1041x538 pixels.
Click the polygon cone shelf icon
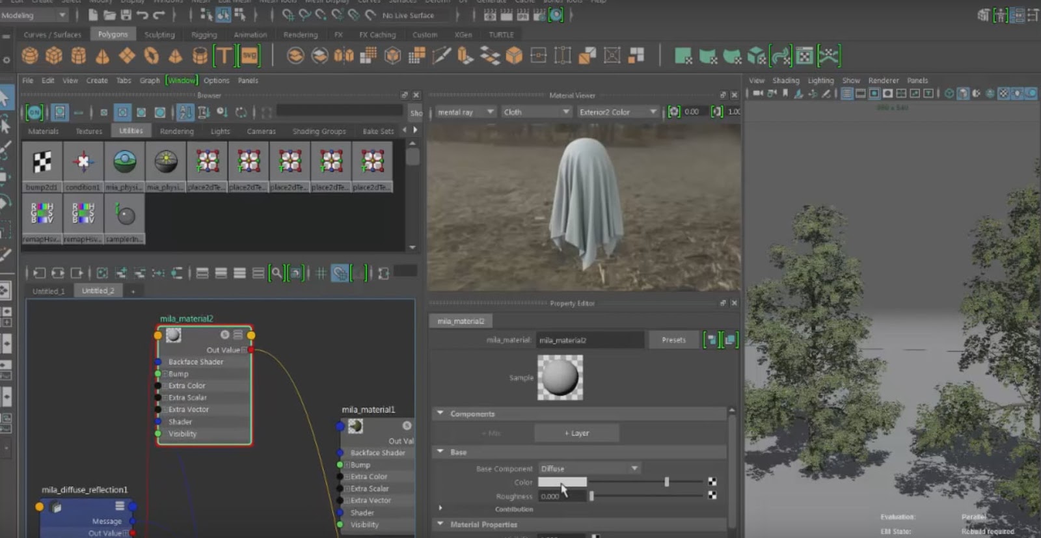[102, 57]
